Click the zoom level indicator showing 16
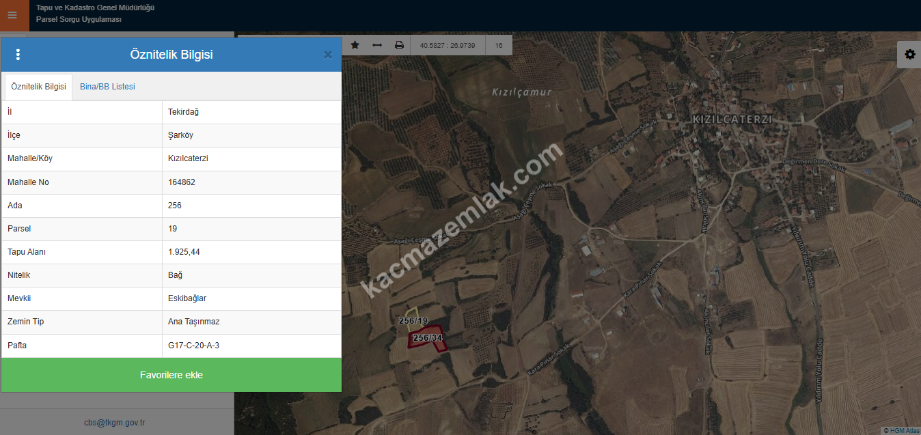Image resolution: width=921 pixels, height=435 pixels. coord(499,46)
